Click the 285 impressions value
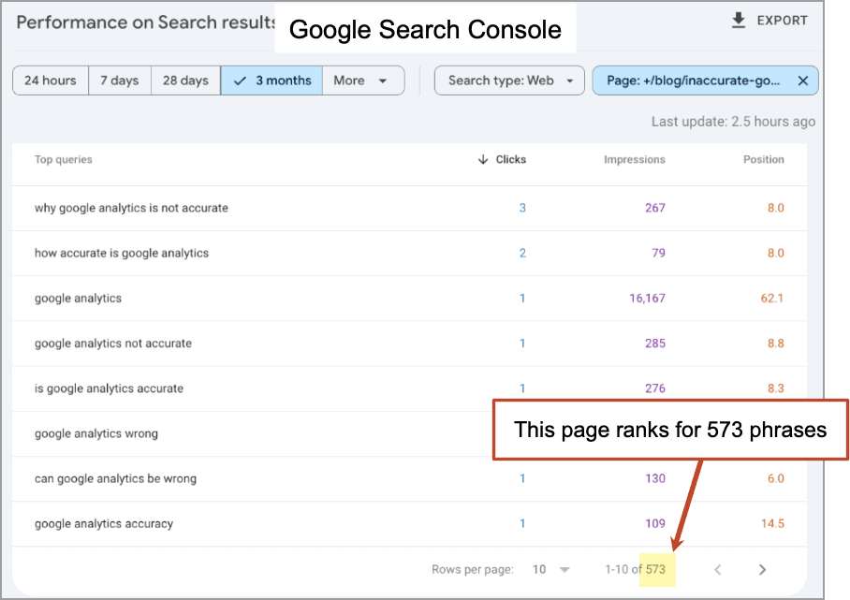This screenshot has height=600, width=850. 655,344
